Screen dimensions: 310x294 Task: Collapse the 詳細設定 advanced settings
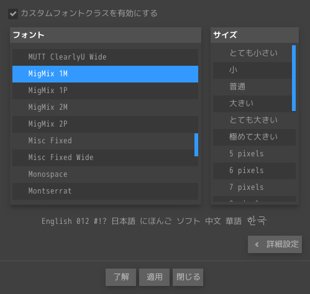coord(275,244)
